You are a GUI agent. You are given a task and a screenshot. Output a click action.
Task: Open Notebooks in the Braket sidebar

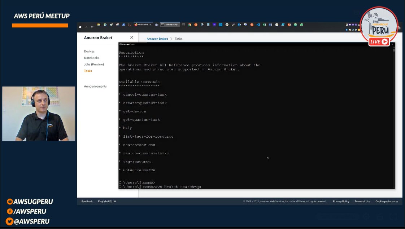91,58
